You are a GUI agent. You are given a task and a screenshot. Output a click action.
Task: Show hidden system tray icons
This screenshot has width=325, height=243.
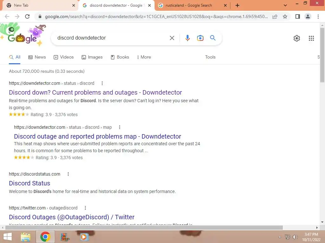(x=280, y=237)
